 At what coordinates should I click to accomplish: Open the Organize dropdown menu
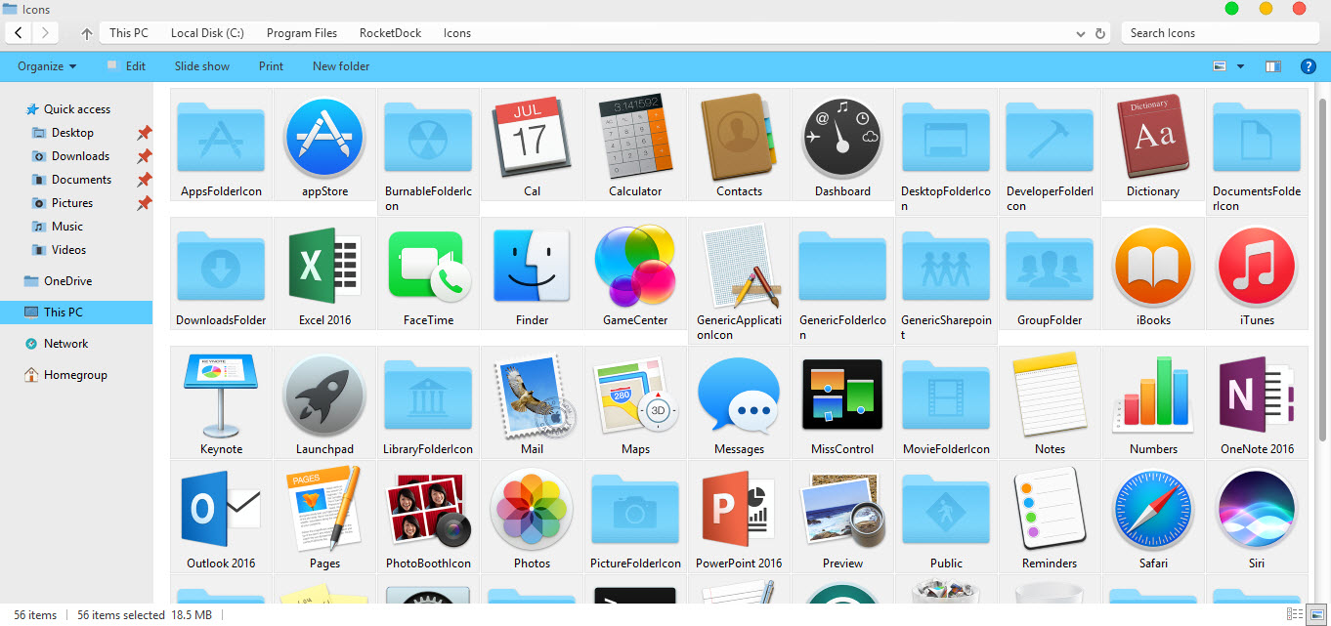coord(46,65)
